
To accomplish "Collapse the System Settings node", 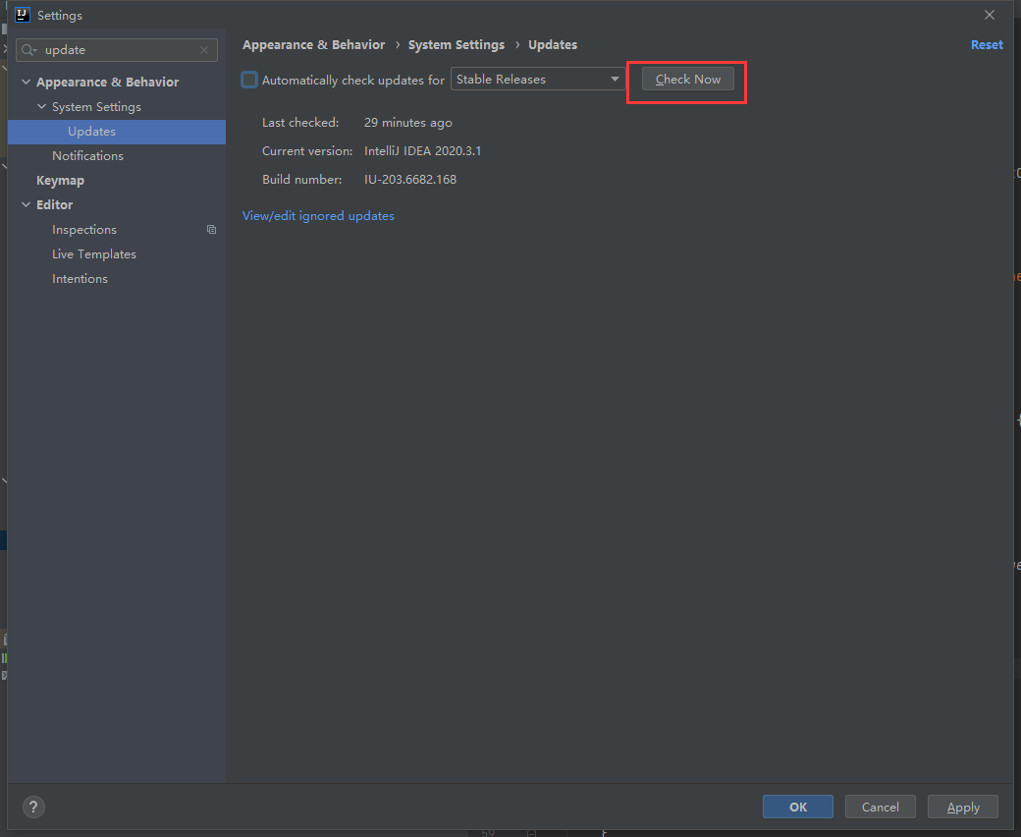I will coord(41,106).
